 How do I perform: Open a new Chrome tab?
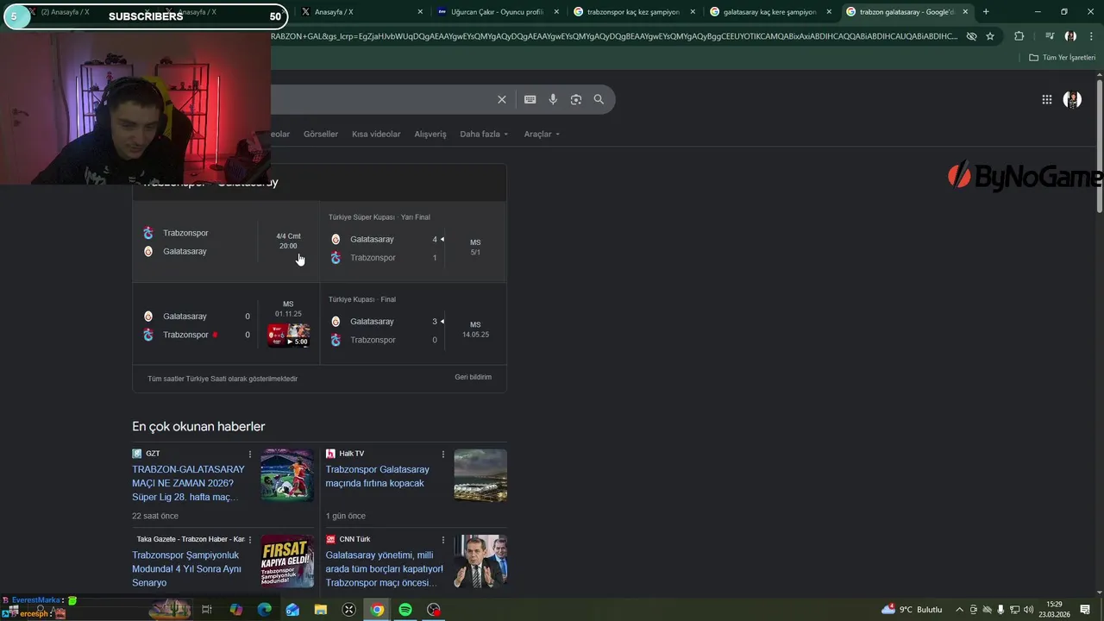(x=985, y=12)
